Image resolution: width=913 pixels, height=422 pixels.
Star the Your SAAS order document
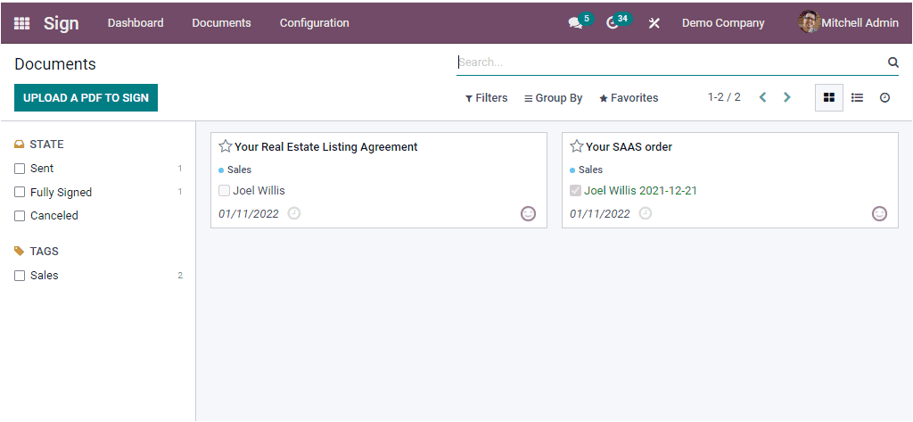click(x=577, y=146)
